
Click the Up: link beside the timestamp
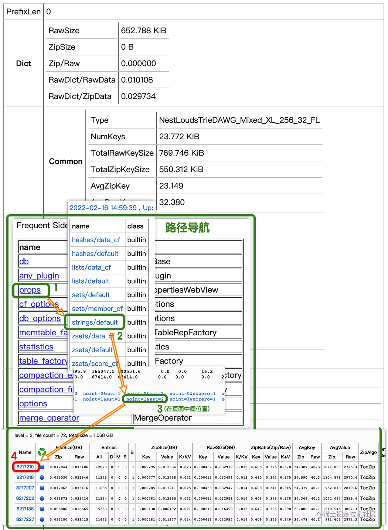(148, 208)
